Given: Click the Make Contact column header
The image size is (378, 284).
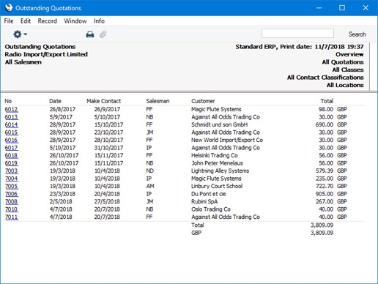Looking at the screenshot, I should pos(104,101).
